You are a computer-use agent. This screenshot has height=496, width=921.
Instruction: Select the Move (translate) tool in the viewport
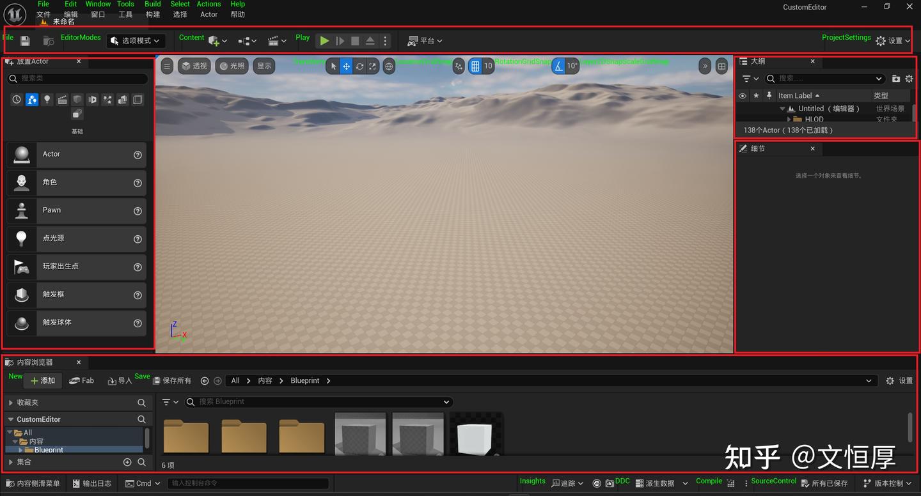pyautogui.click(x=346, y=66)
